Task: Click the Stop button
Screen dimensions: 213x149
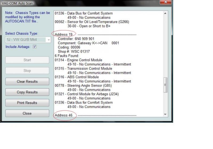Action: (x=27, y=71)
